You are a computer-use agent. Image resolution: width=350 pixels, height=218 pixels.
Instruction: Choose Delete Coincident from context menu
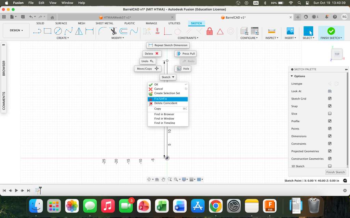point(165,103)
